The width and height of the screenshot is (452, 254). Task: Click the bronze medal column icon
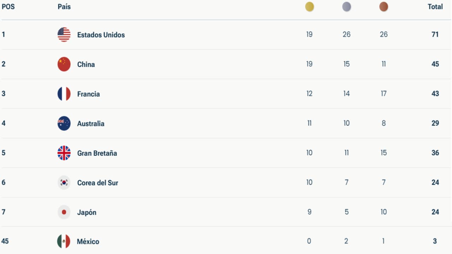pos(384,7)
